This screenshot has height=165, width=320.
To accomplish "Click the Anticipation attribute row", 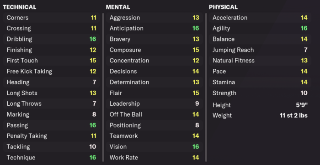I will (x=155, y=28).
